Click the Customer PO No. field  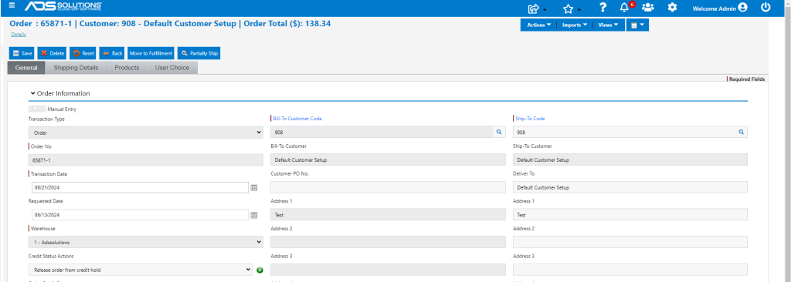click(x=388, y=187)
